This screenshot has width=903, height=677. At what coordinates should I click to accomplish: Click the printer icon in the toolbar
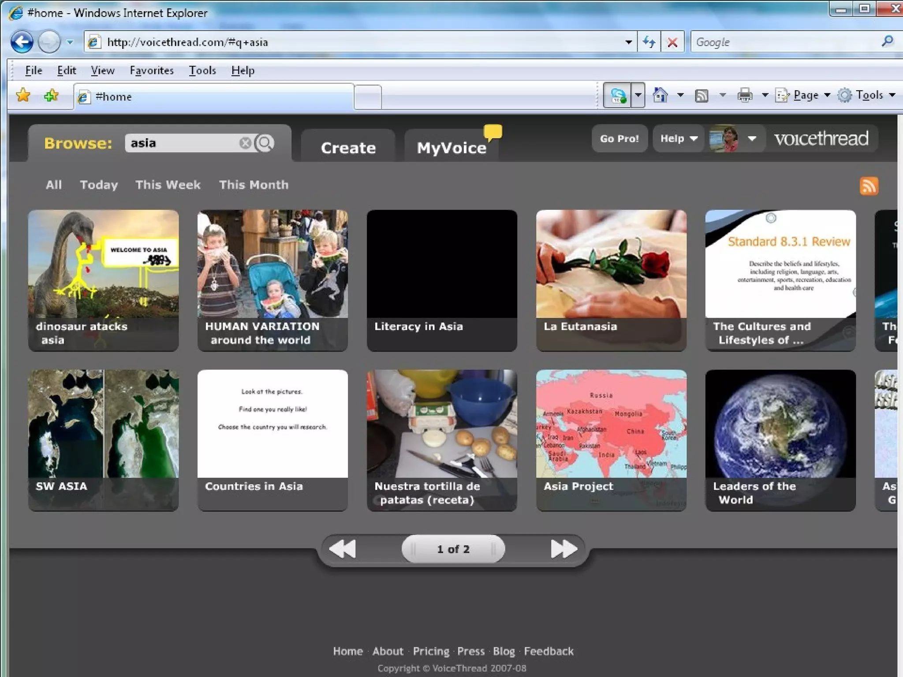point(745,95)
